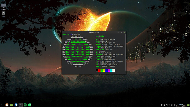Open the Computer desktop icon
The image size is (190, 107).
pyautogui.click(x=4, y=7)
